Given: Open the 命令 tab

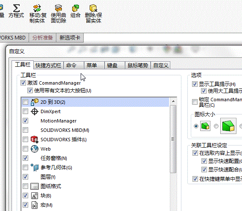Looking at the screenshot, I should pyautogui.click(x=74, y=66).
